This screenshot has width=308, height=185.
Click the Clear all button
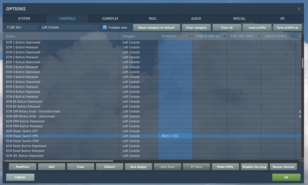point(227,27)
